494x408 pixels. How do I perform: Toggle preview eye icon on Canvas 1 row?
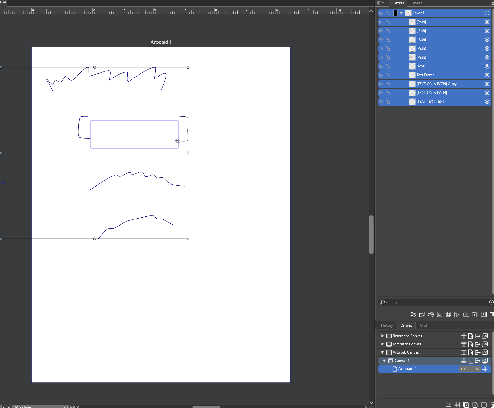pyautogui.click(x=485, y=361)
